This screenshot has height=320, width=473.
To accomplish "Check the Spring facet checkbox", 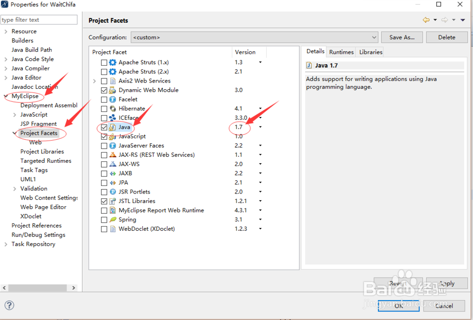I will point(104,220).
